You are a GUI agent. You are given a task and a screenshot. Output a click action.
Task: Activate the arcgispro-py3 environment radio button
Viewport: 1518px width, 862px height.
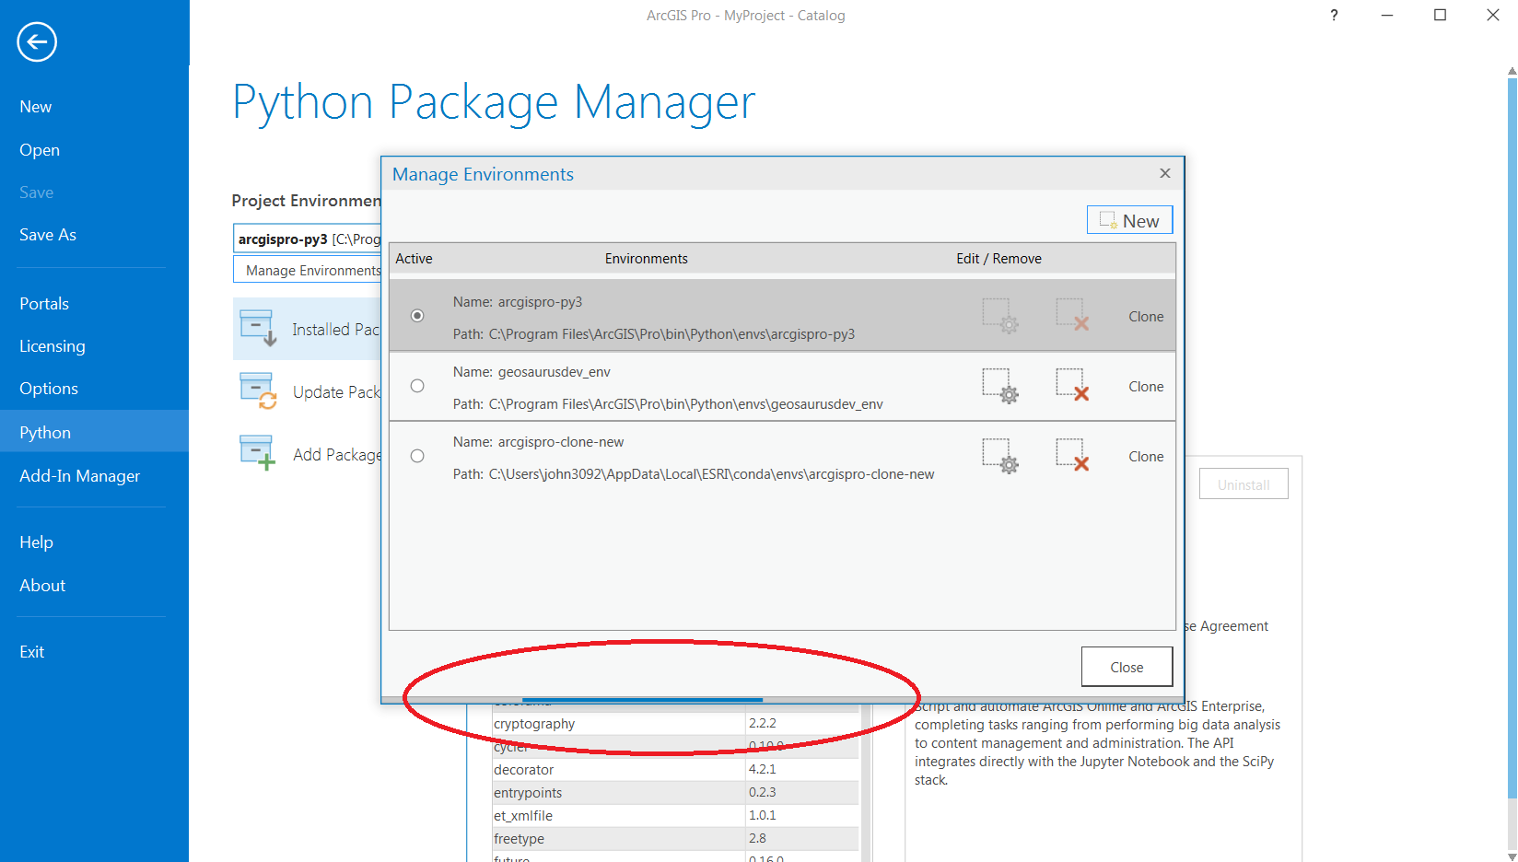click(417, 315)
